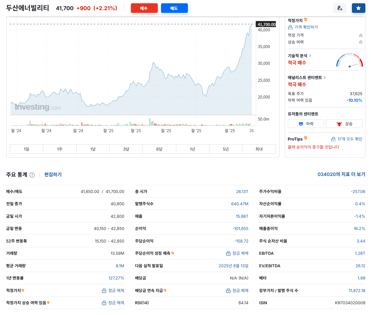
Task: Select the 1주 chart range tab
Action: tap(60, 149)
